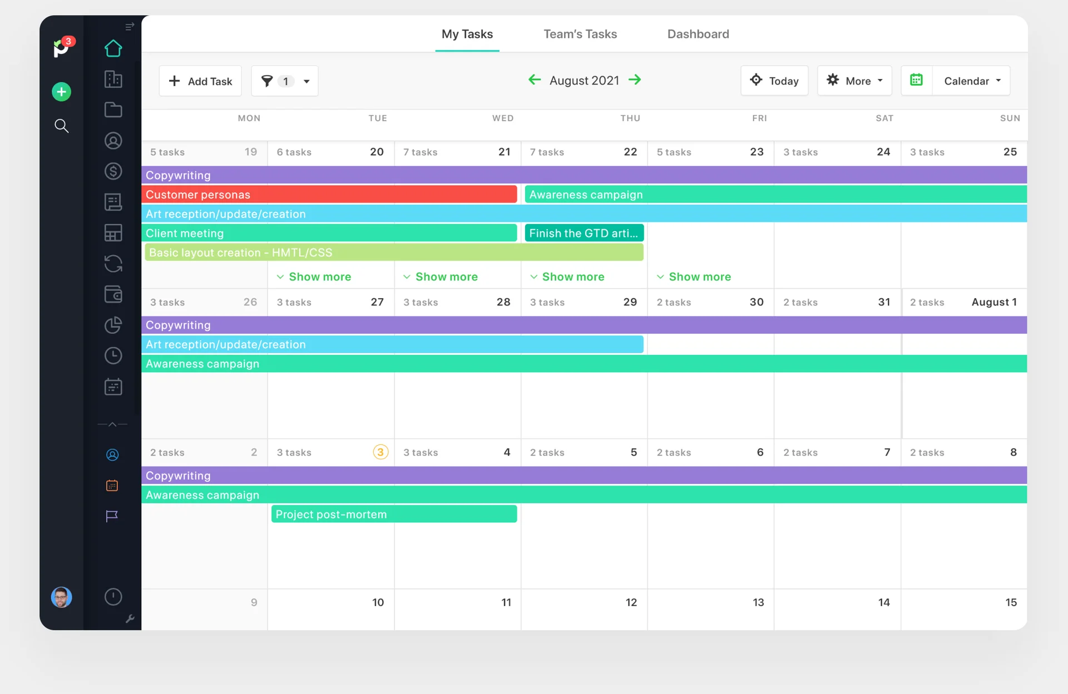Open the orange calendar shortcut icon
This screenshot has height=694, width=1068.
coord(112,485)
